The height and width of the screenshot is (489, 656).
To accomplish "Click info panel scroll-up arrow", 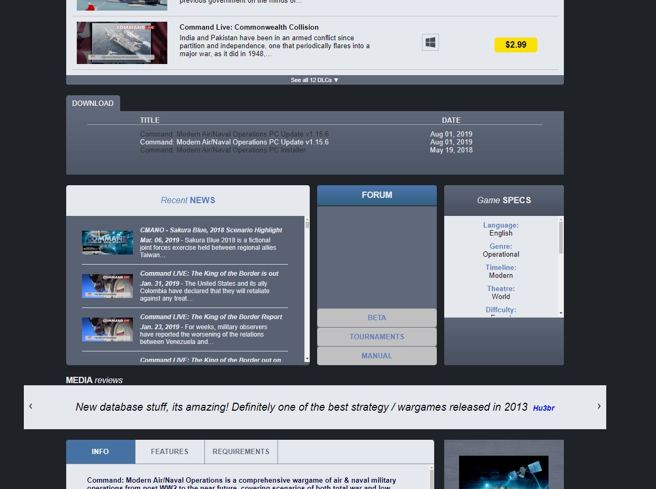I will [x=432, y=468].
